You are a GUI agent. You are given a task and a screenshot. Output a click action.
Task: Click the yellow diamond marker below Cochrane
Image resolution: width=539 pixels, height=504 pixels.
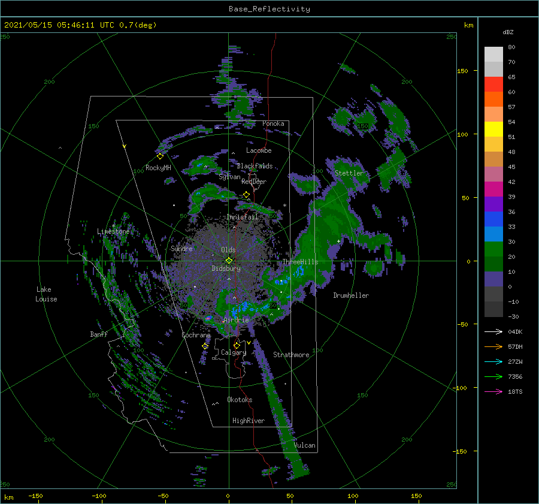coord(205,346)
